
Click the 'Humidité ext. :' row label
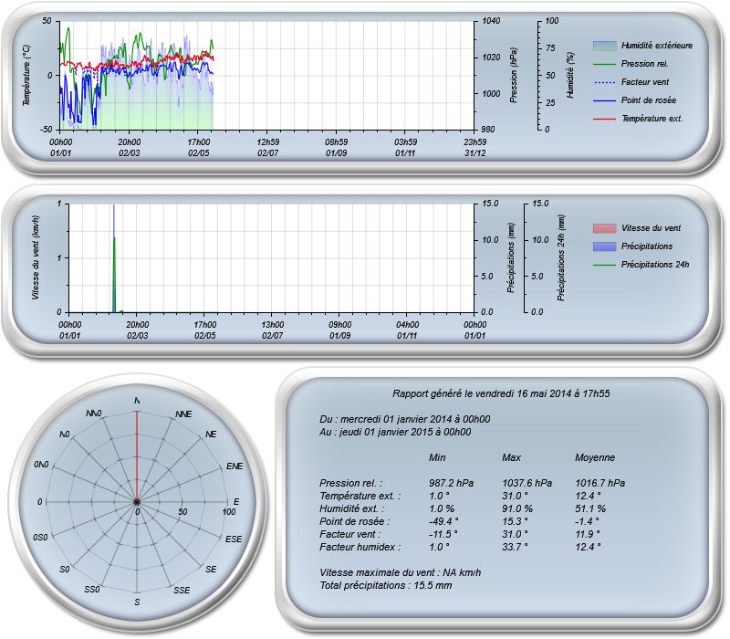click(352, 509)
